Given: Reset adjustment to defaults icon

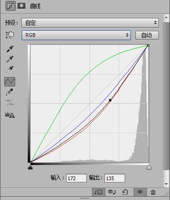Looking at the screenshot, I should [125, 192].
